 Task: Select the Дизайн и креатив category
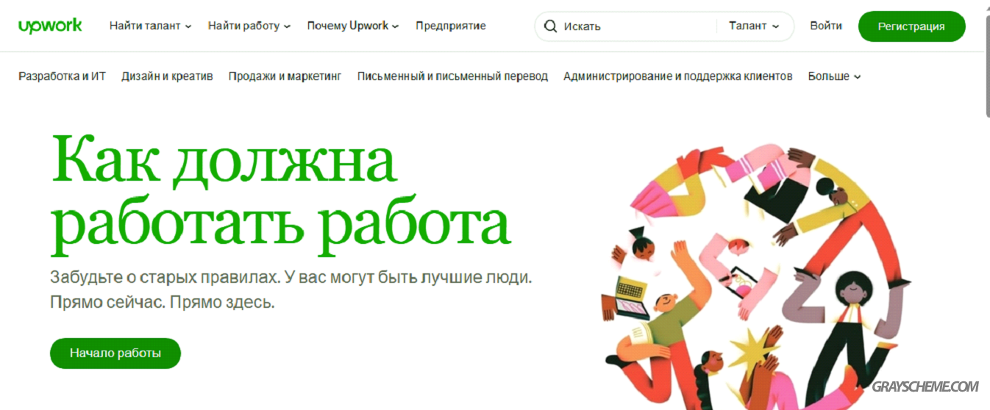[x=167, y=76]
